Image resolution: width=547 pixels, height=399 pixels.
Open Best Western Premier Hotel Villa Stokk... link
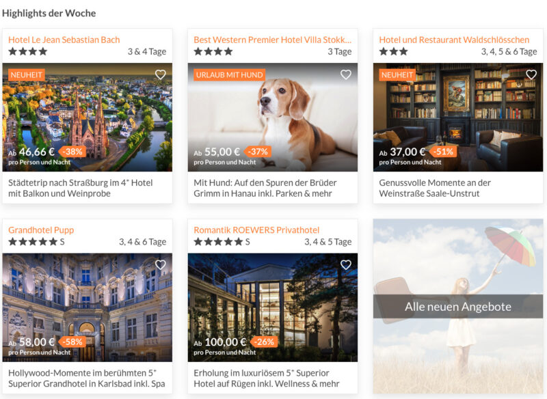(272, 40)
